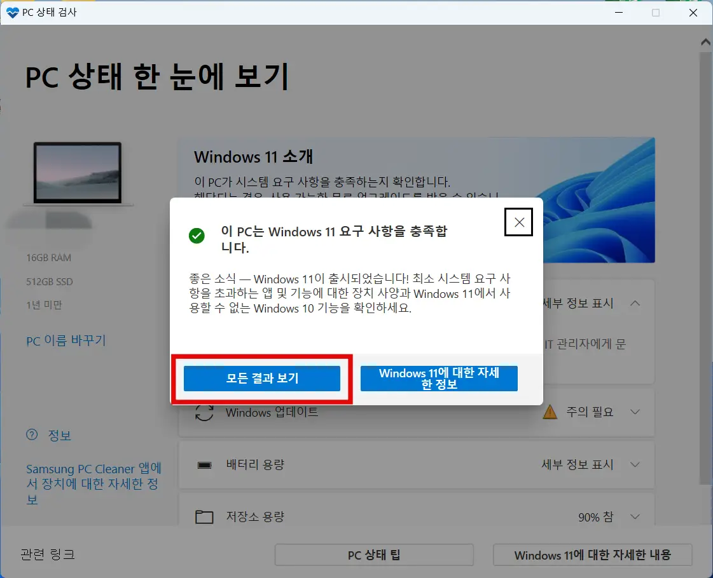Click the 저장소 용량 row label
Viewport: 713px width, 578px height.
255,516
